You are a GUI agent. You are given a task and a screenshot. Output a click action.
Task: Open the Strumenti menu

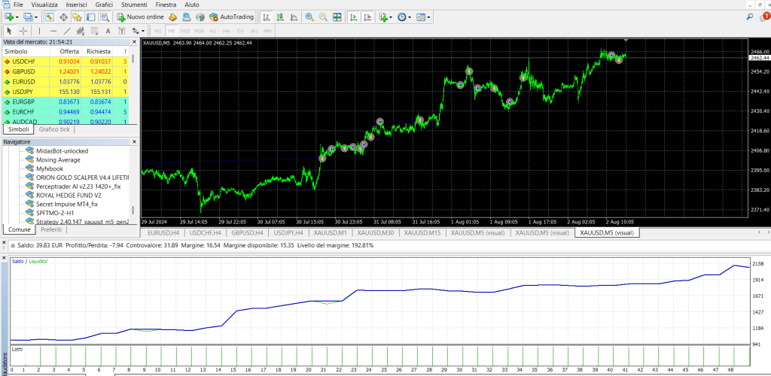134,5
